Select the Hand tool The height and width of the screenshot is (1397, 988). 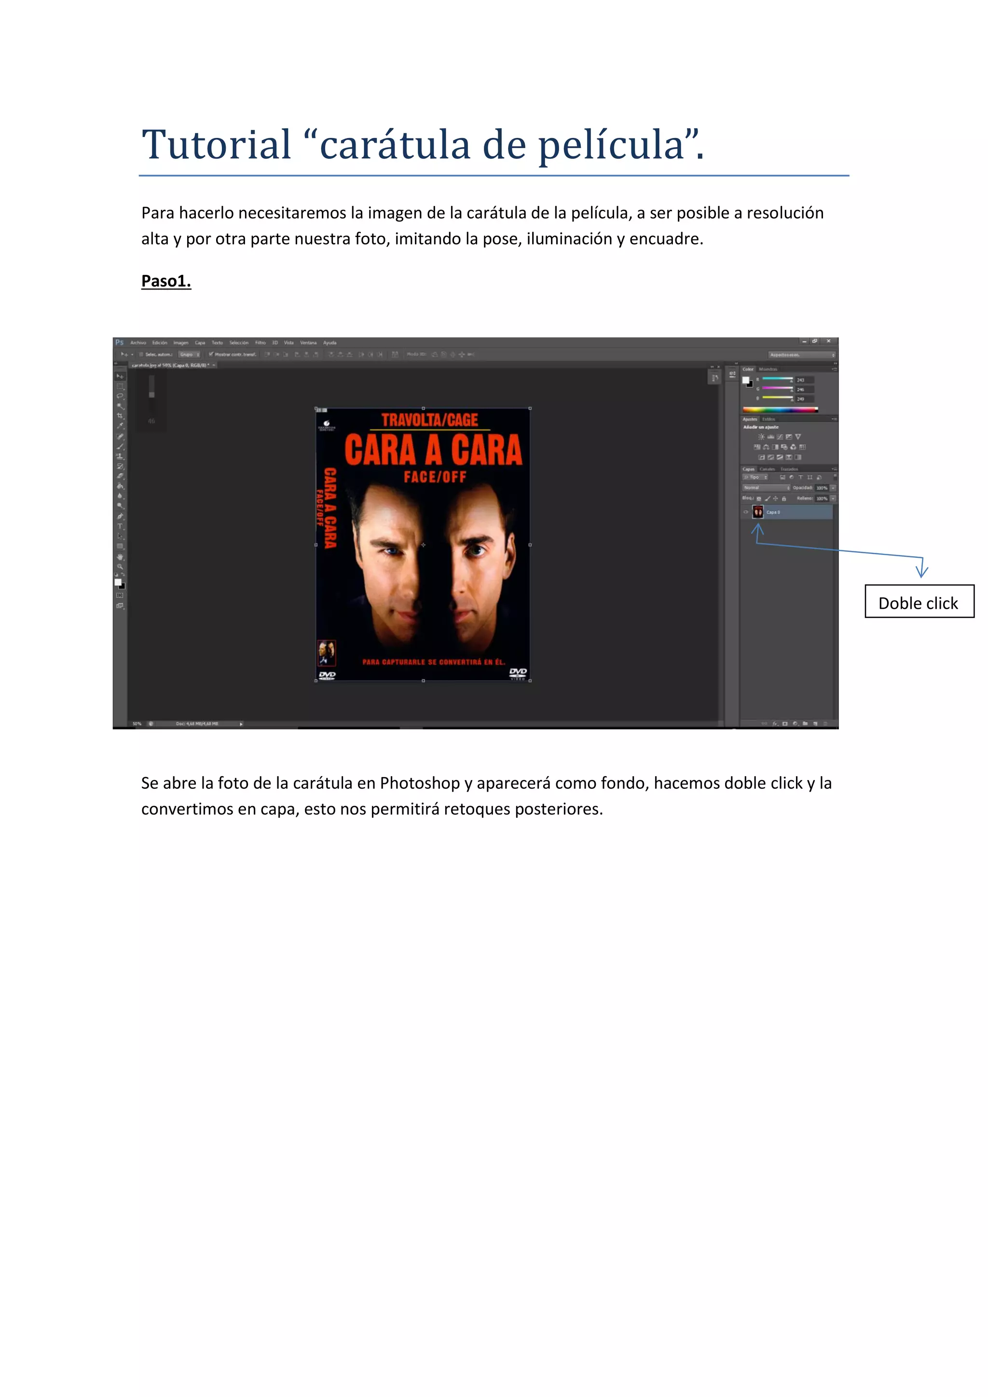click(120, 557)
